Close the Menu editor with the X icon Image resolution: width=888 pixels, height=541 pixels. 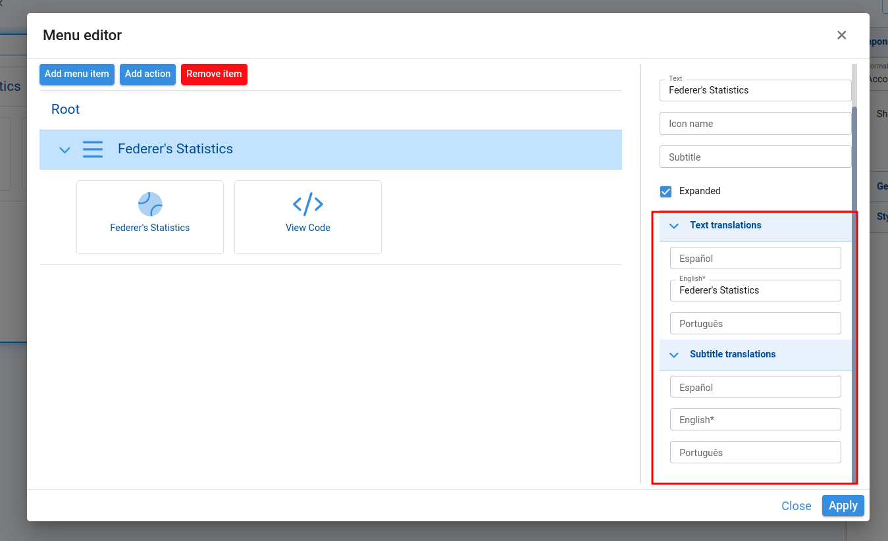(x=841, y=36)
